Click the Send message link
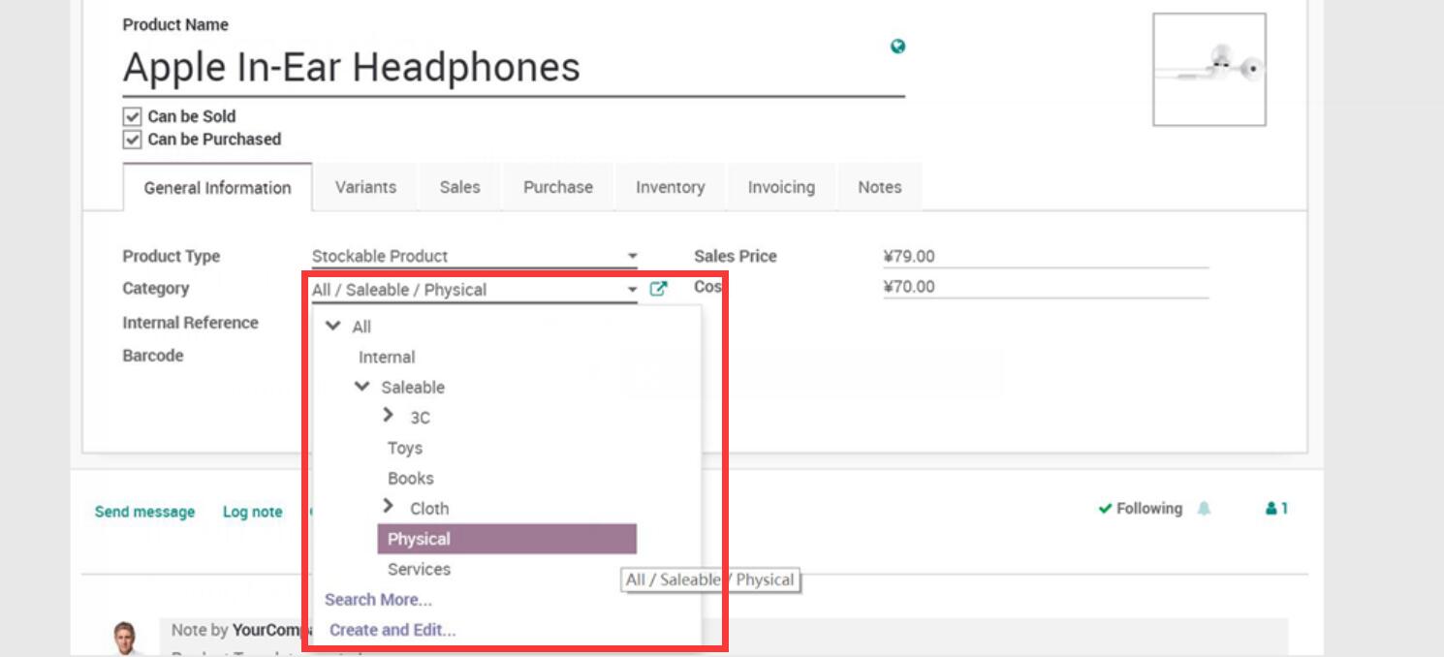The image size is (1444, 657). coord(144,512)
